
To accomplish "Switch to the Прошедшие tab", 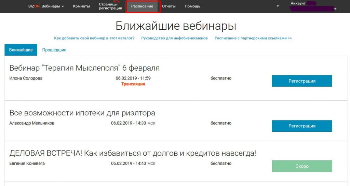I will (54, 50).
